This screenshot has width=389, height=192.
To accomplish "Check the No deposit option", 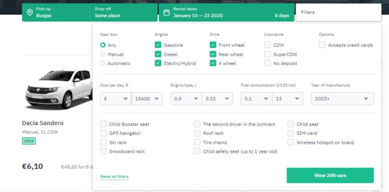I will pyautogui.click(x=267, y=63).
